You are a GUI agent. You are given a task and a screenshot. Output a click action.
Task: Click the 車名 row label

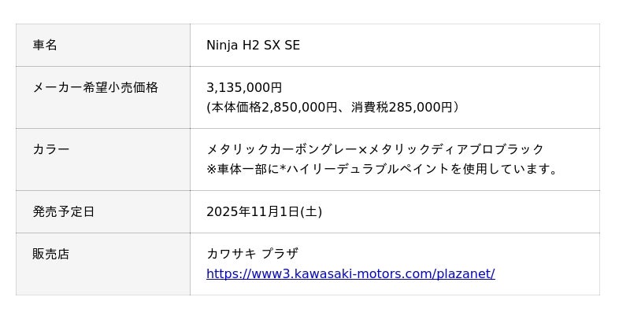(x=45, y=46)
